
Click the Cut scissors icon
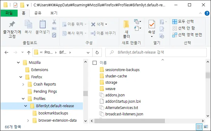pos(54,22)
